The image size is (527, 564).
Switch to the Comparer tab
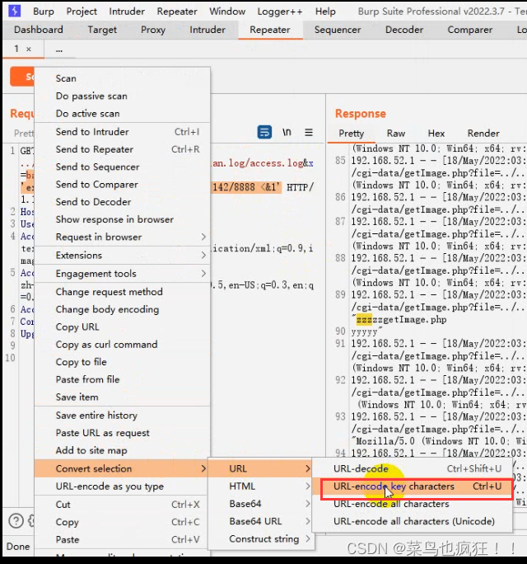click(470, 30)
